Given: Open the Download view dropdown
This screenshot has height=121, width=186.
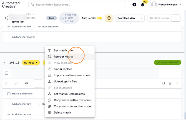Looking at the screenshot, I should 130,18.
